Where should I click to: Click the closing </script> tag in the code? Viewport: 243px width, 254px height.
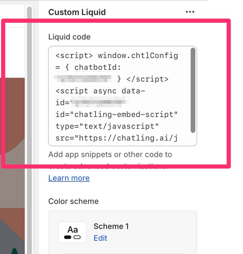[147, 79]
